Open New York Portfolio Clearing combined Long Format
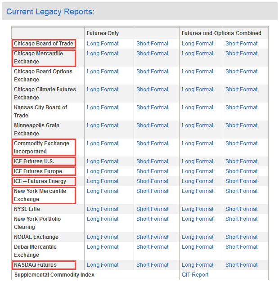This screenshot has width=279, height=282. [198, 219]
